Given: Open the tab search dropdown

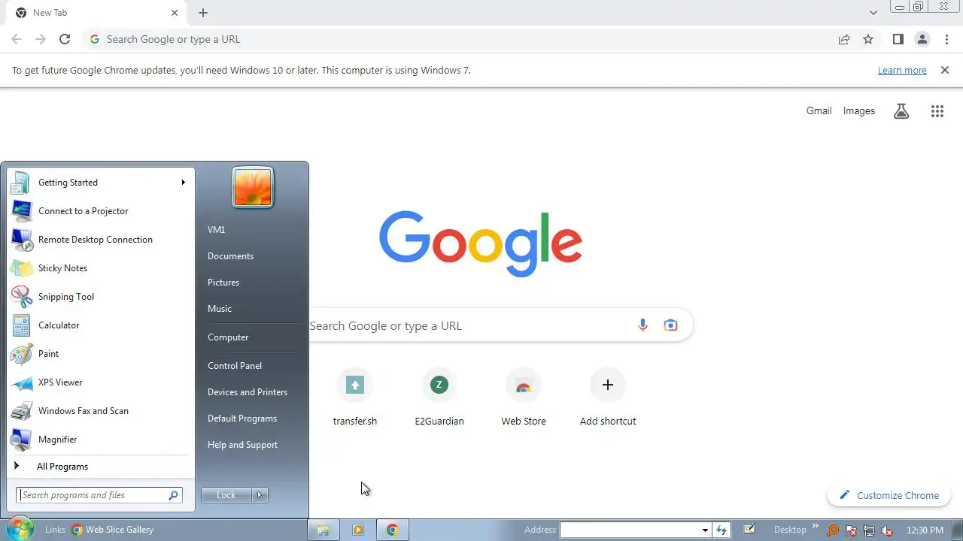Looking at the screenshot, I should tap(873, 13).
